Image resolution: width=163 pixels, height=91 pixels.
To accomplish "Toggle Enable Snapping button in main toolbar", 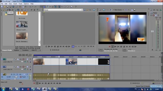I will [41, 7].
